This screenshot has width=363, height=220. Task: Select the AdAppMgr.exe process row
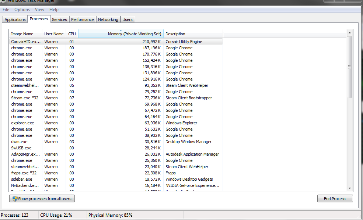tap(116, 154)
